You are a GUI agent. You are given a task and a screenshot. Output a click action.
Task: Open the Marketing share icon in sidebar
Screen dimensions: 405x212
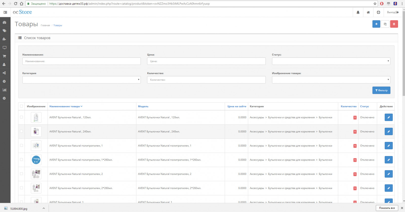4,73
